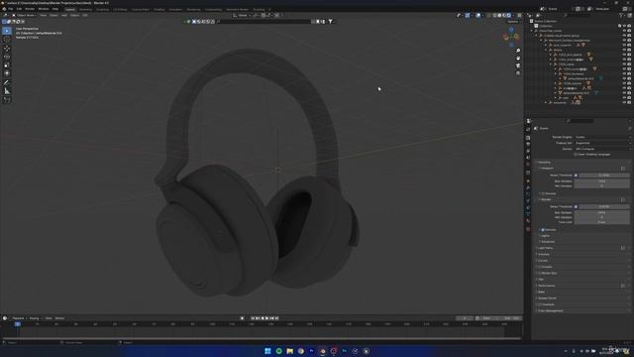Select the 3D Cursor tool
634x357 pixels.
(7, 40)
